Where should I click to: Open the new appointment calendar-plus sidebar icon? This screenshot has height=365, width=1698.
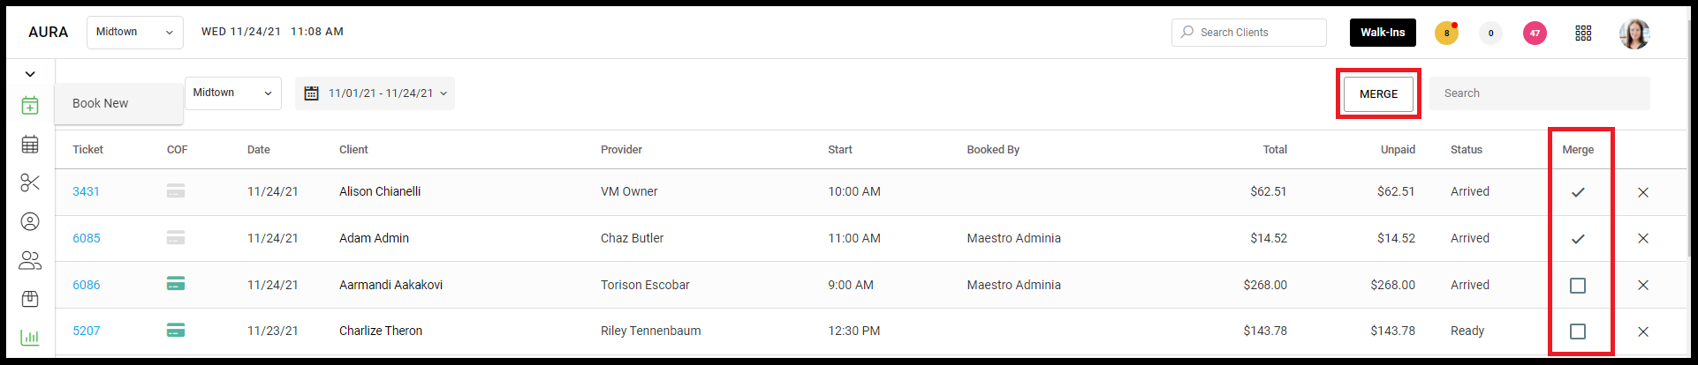30,106
